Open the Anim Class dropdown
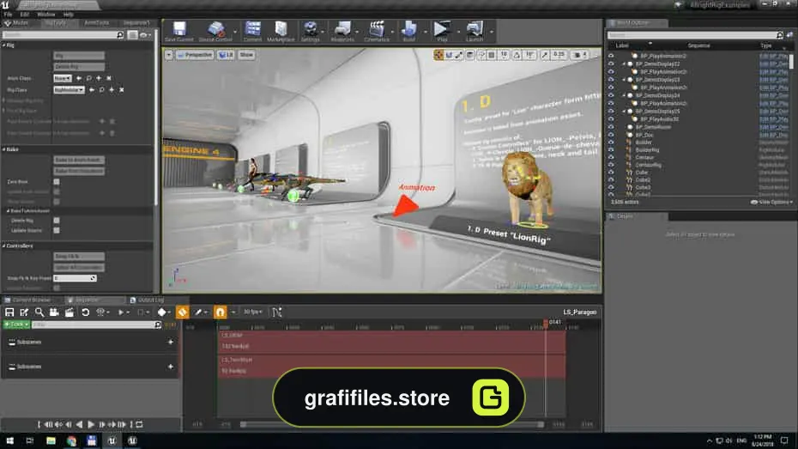 tap(62, 78)
